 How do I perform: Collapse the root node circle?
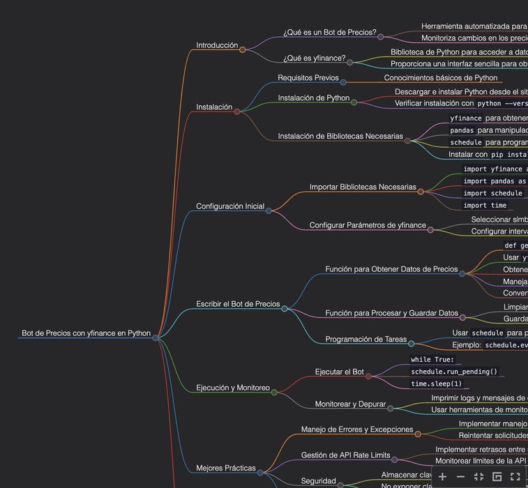point(156,338)
